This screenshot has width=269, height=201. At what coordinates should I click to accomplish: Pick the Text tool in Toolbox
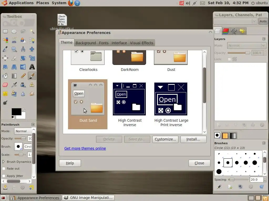[32, 67]
